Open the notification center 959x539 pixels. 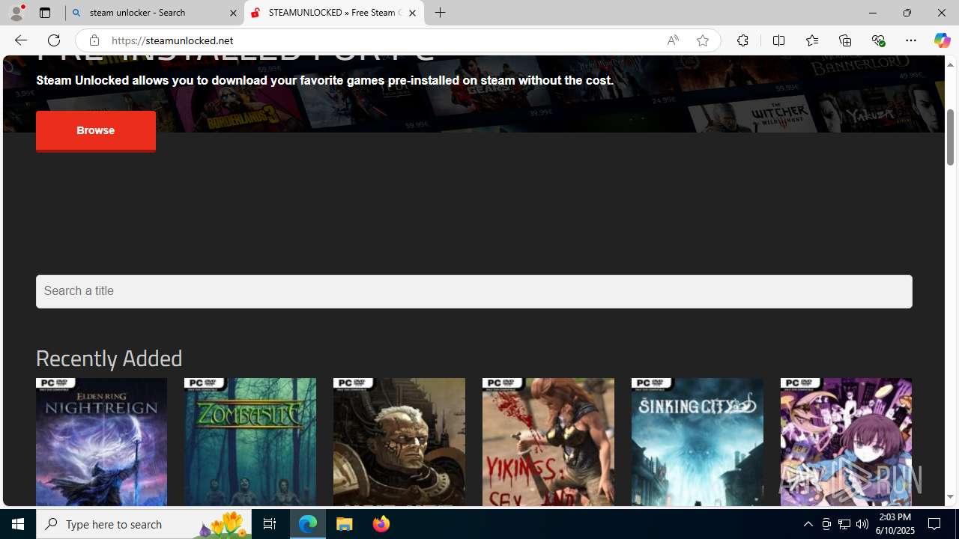coord(936,524)
